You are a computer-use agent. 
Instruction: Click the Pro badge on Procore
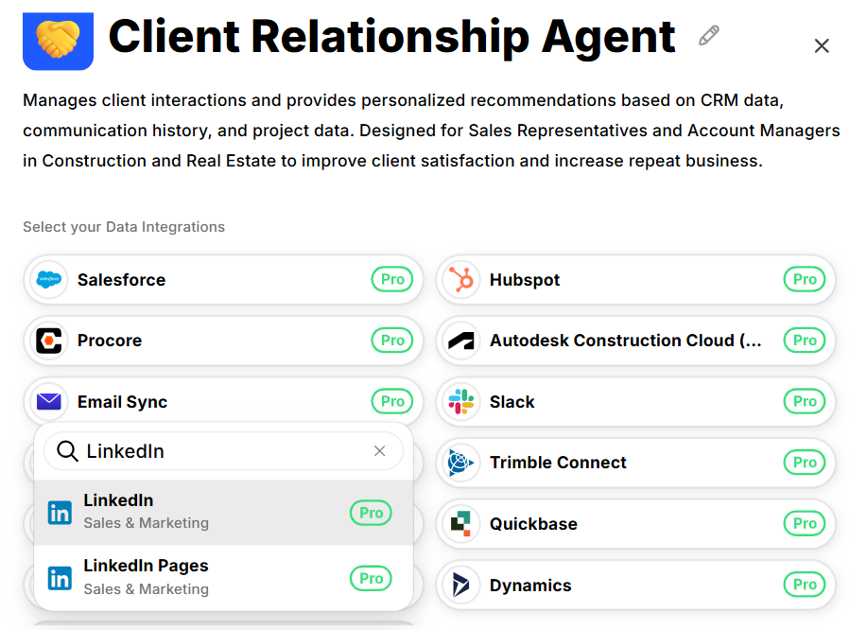click(x=392, y=341)
